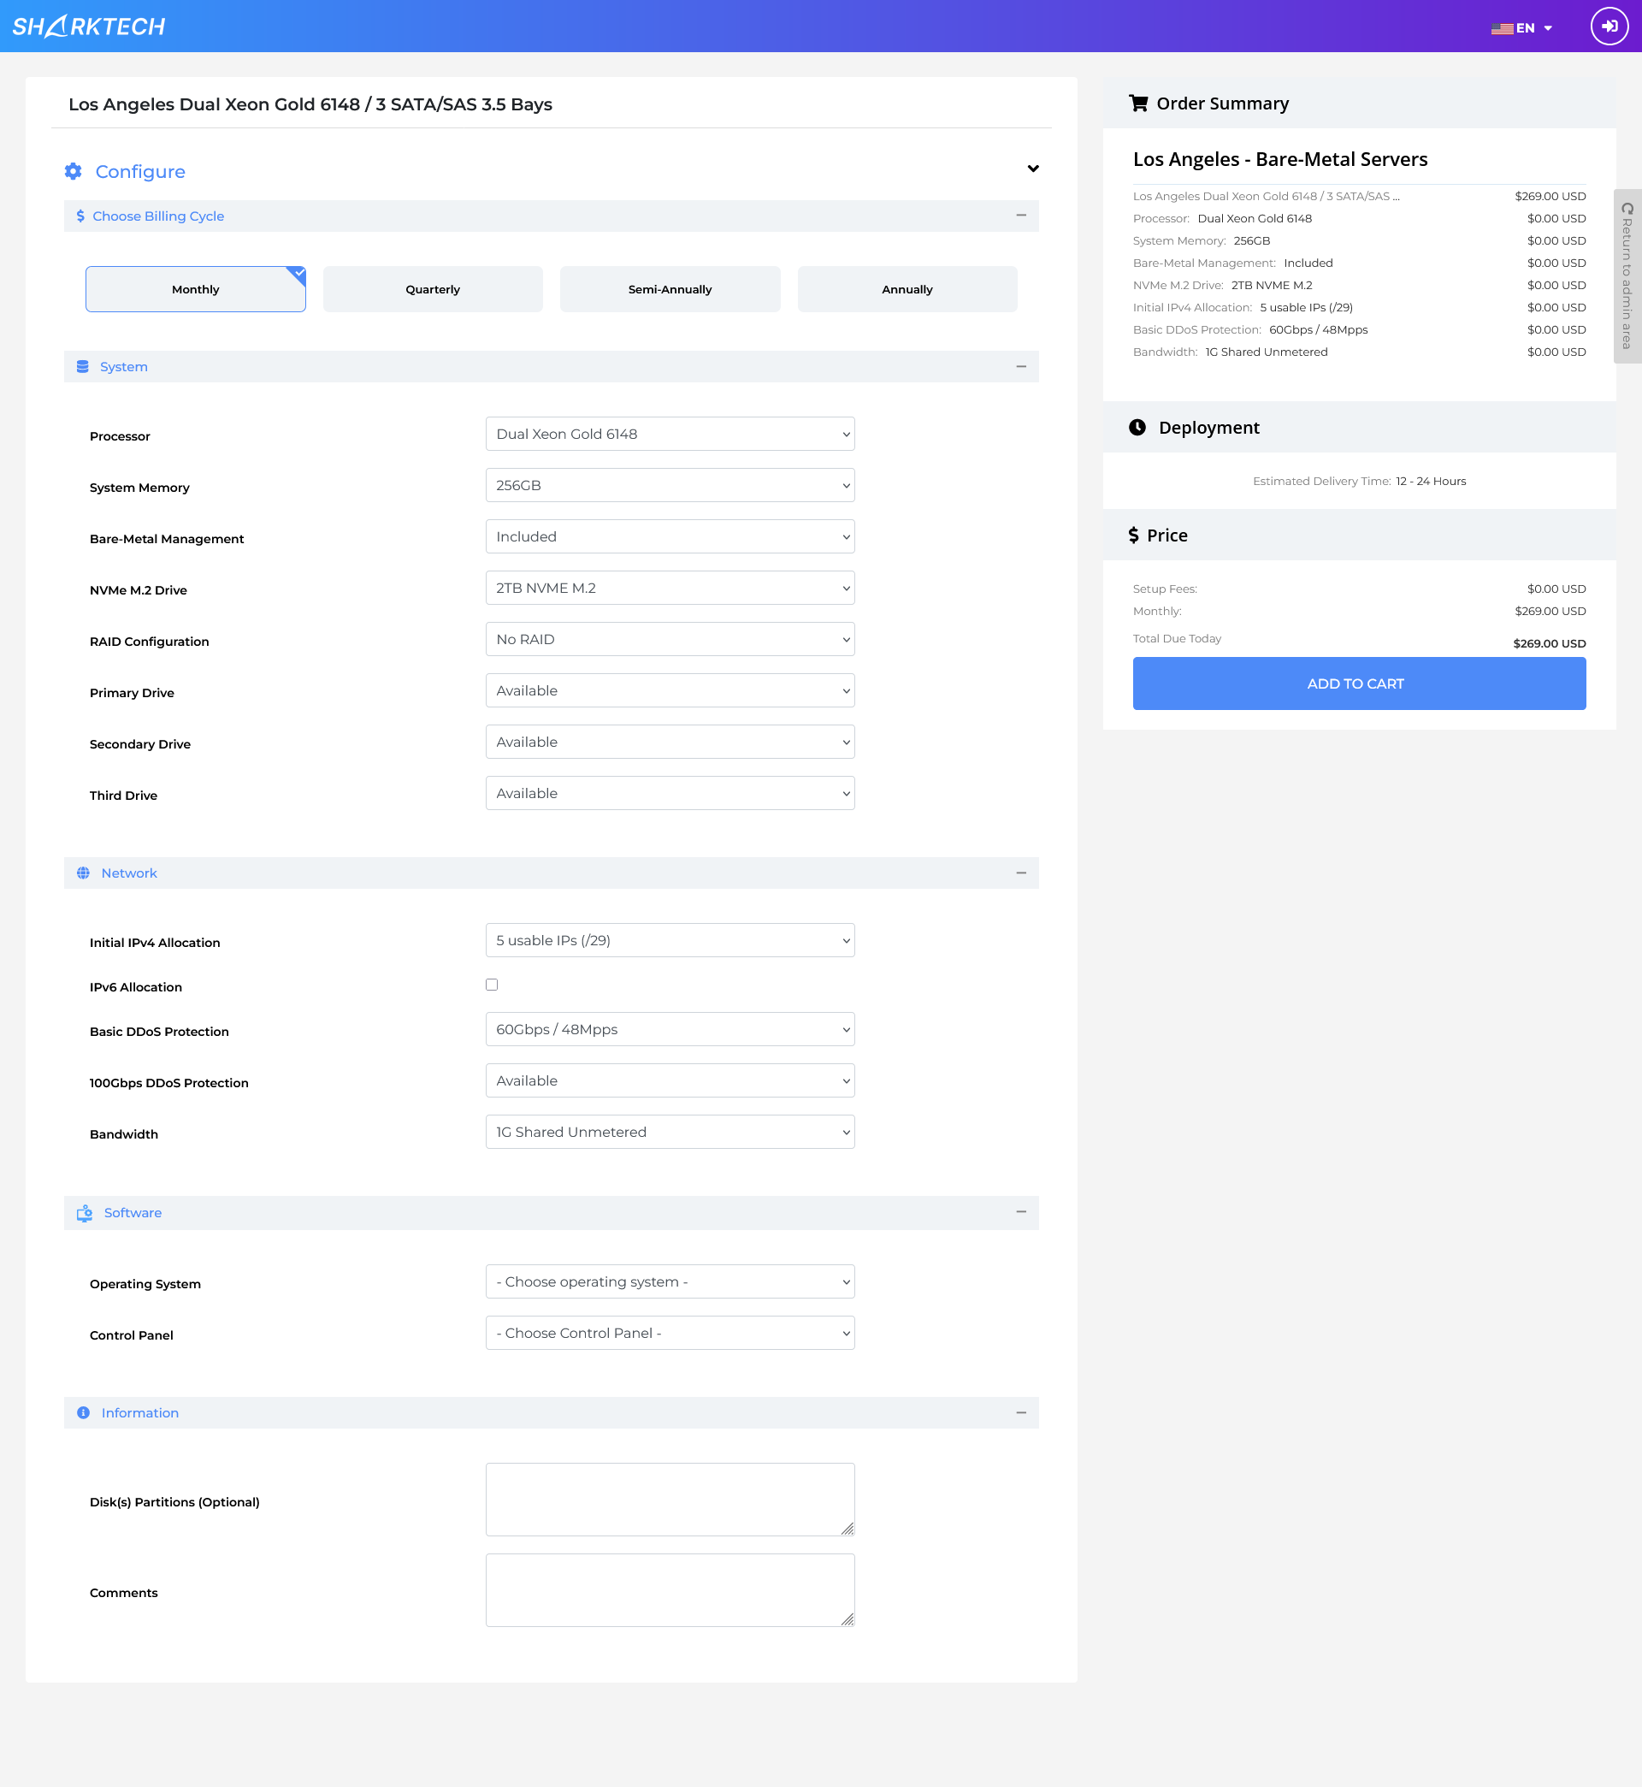Open the Initial IPv4 Allocation dropdown
This screenshot has width=1642, height=1787.
tap(670, 940)
